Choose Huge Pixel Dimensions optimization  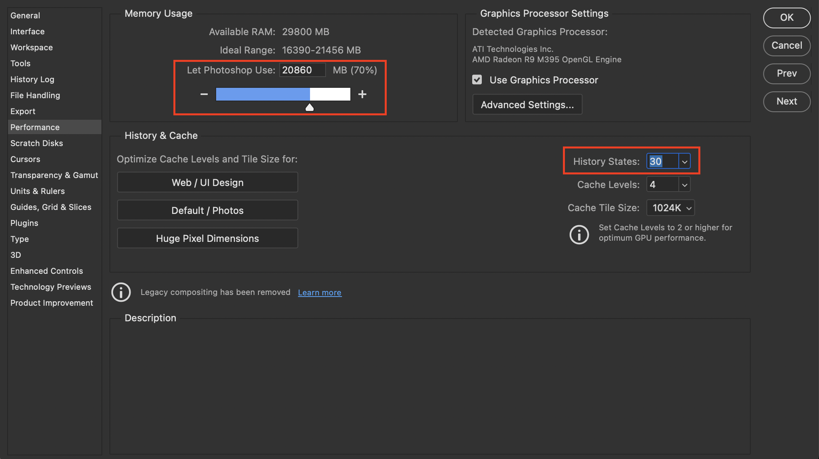click(x=207, y=238)
